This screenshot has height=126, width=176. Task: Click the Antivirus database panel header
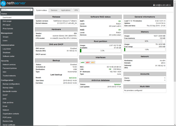pos(100,80)
